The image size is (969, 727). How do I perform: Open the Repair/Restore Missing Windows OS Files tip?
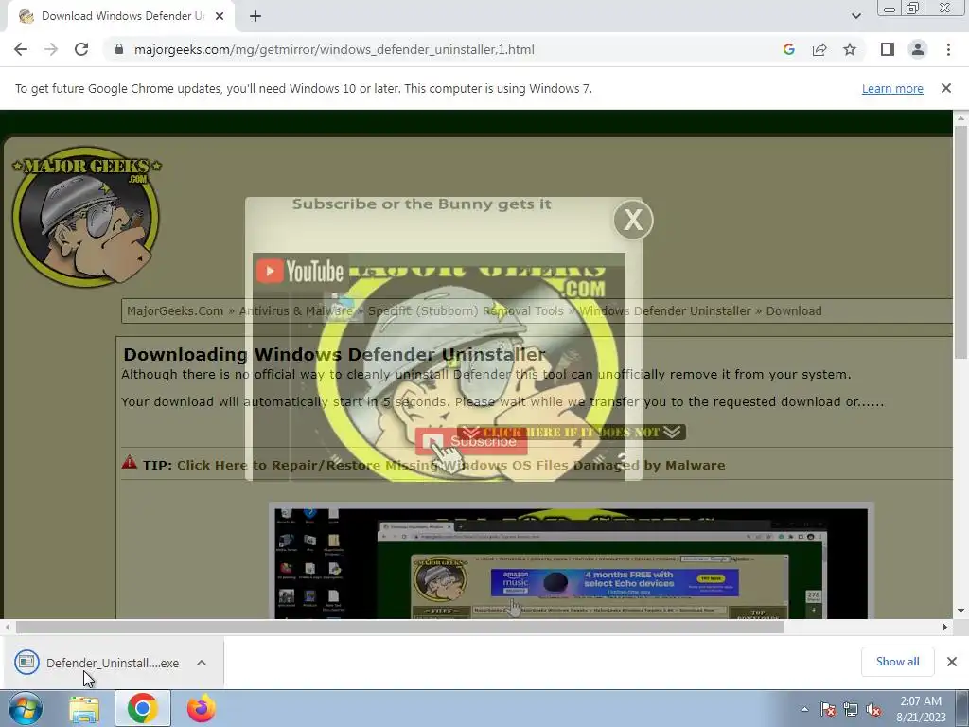450,465
